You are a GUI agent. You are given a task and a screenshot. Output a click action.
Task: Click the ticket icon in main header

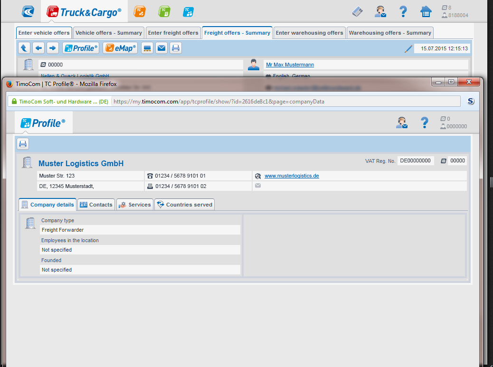(x=358, y=12)
